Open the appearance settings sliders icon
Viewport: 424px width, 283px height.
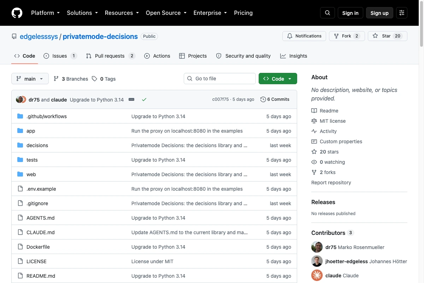(402, 13)
